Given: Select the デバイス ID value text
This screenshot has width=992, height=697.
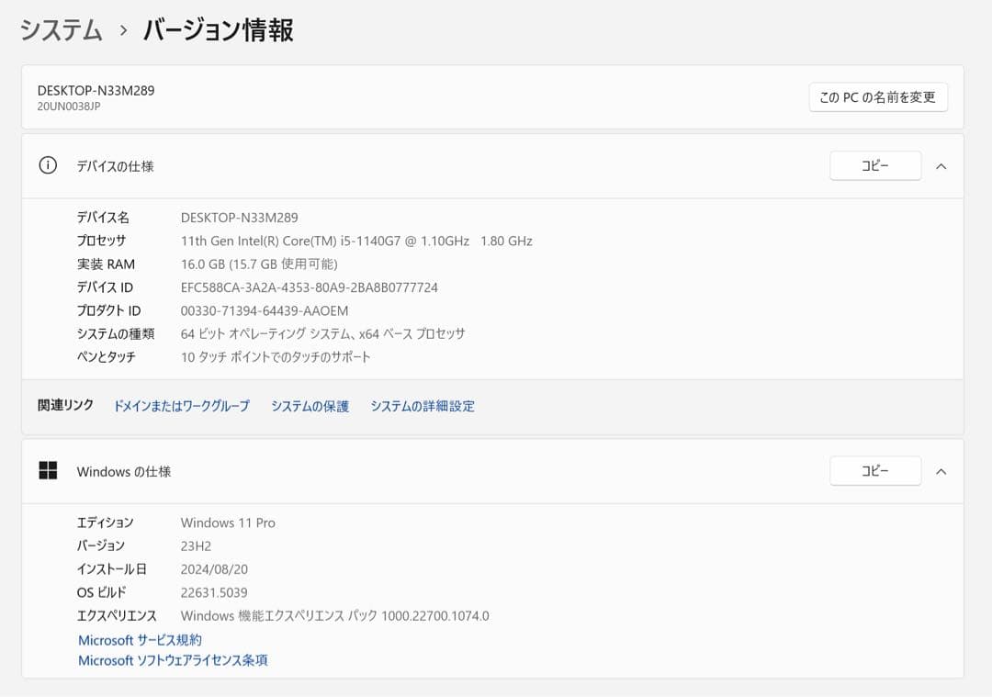Looking at the screenshot, I should point(310,287).
